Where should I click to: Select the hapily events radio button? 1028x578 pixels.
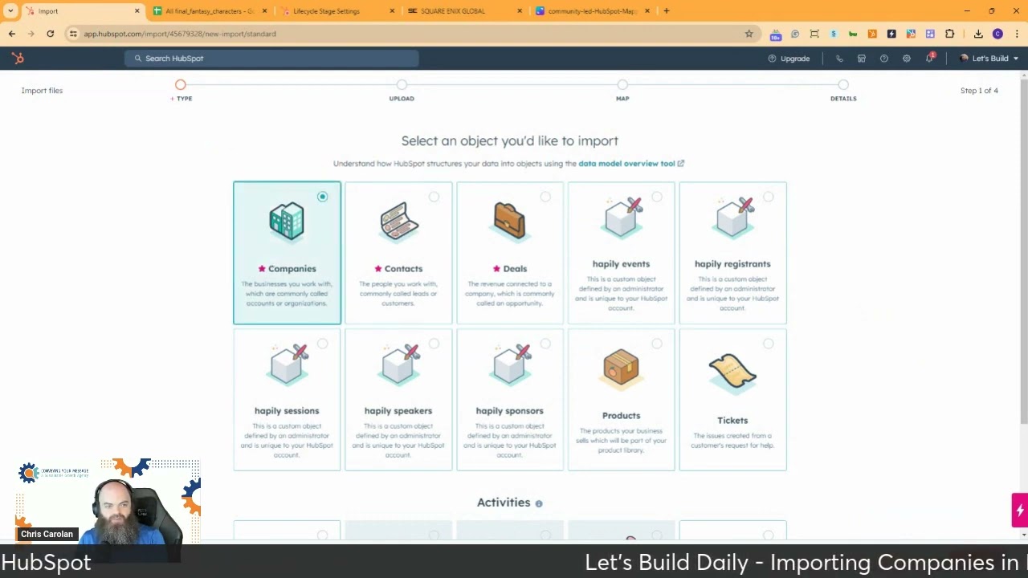pyautogui.click(x=657, y=197)
